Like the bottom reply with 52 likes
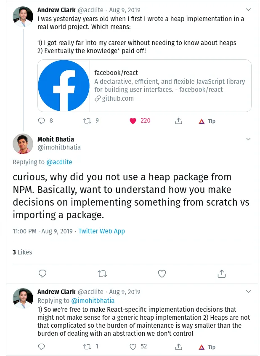The image size is (260, 356). tap(133, 347)
